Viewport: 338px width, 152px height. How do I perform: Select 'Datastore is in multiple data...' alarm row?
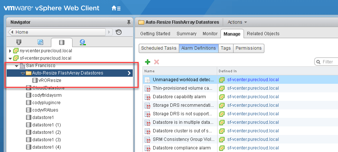tap(240, 122)
